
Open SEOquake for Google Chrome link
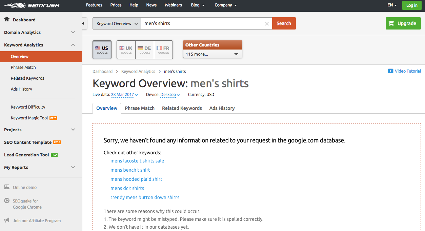point(27,204)
